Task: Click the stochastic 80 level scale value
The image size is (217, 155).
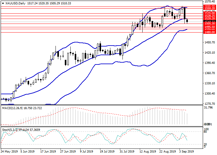Action: (205, 131)
